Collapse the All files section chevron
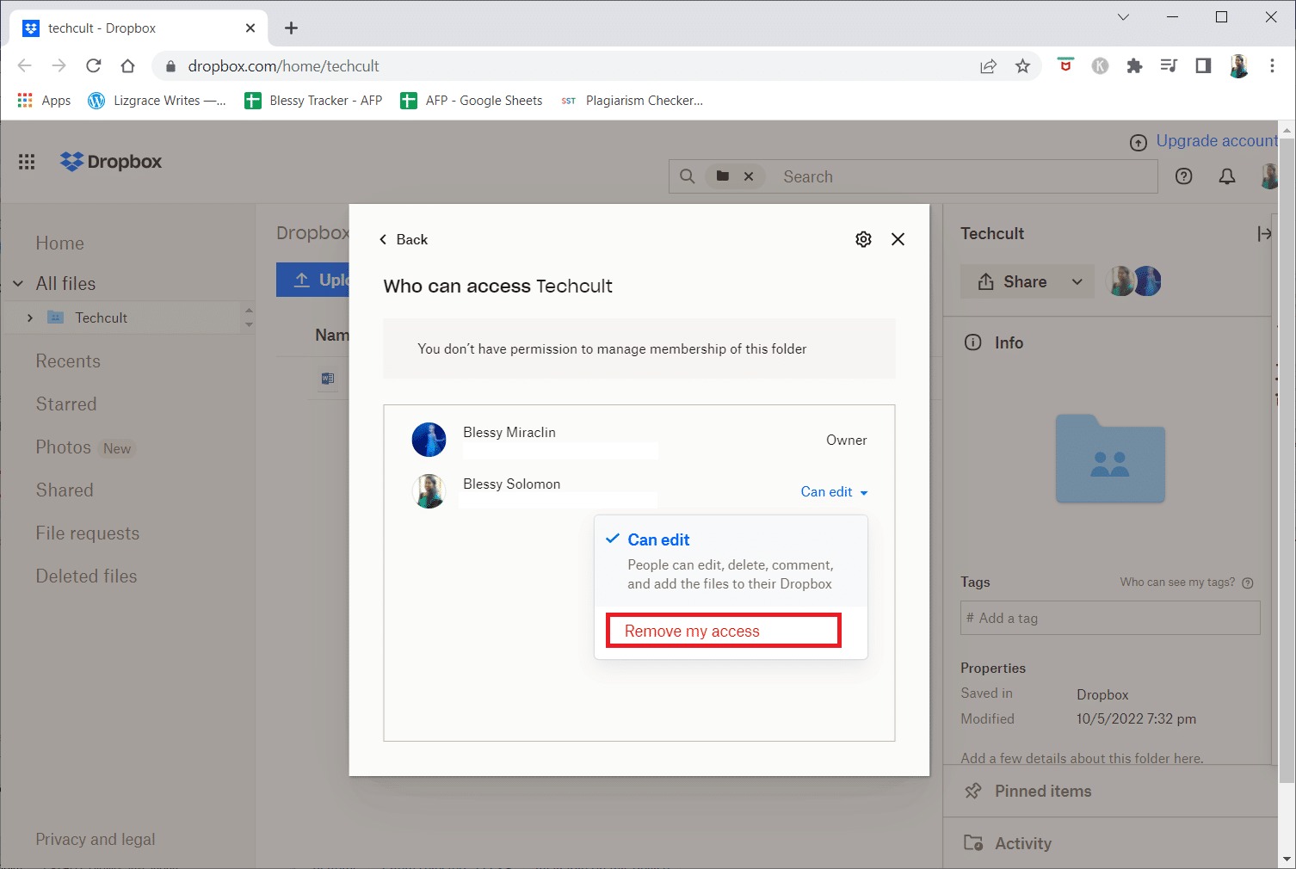 18,283
